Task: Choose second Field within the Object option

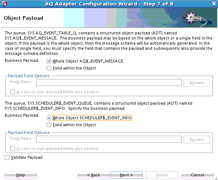Action: coord(49,125)
